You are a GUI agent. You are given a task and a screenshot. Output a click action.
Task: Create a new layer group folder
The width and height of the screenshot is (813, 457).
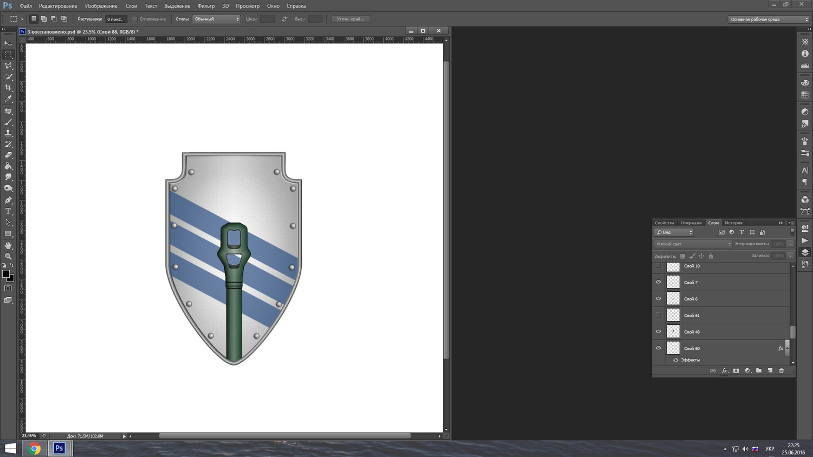(x=759, y=371)
